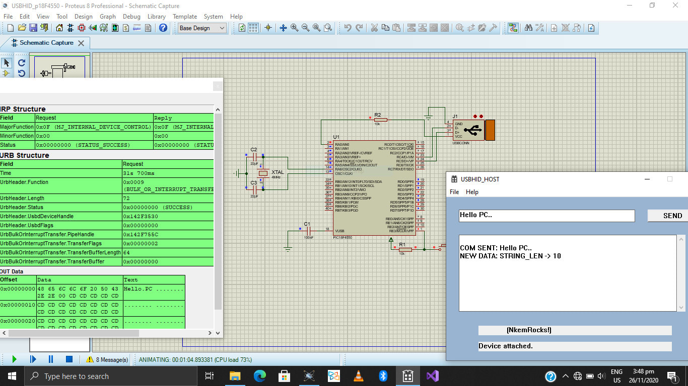Open the Bill of Materials dollar icon
Screen dimensions: 688x386
125,28
